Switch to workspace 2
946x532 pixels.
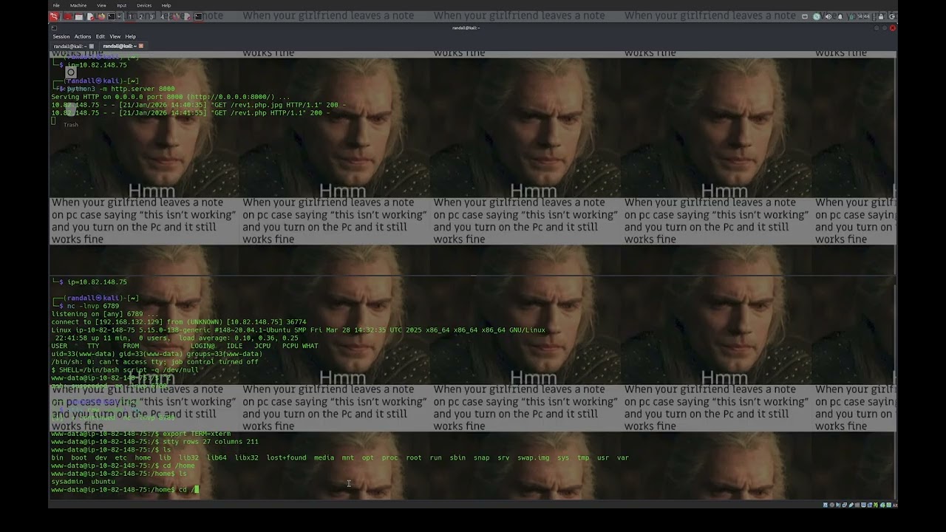pyautogui.click(x=140, y=16)
